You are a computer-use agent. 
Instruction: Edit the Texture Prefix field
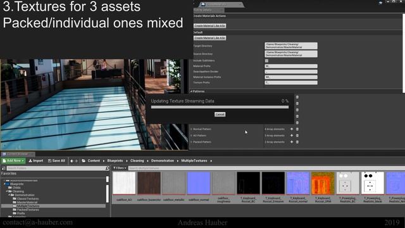[x=291, y=83]
